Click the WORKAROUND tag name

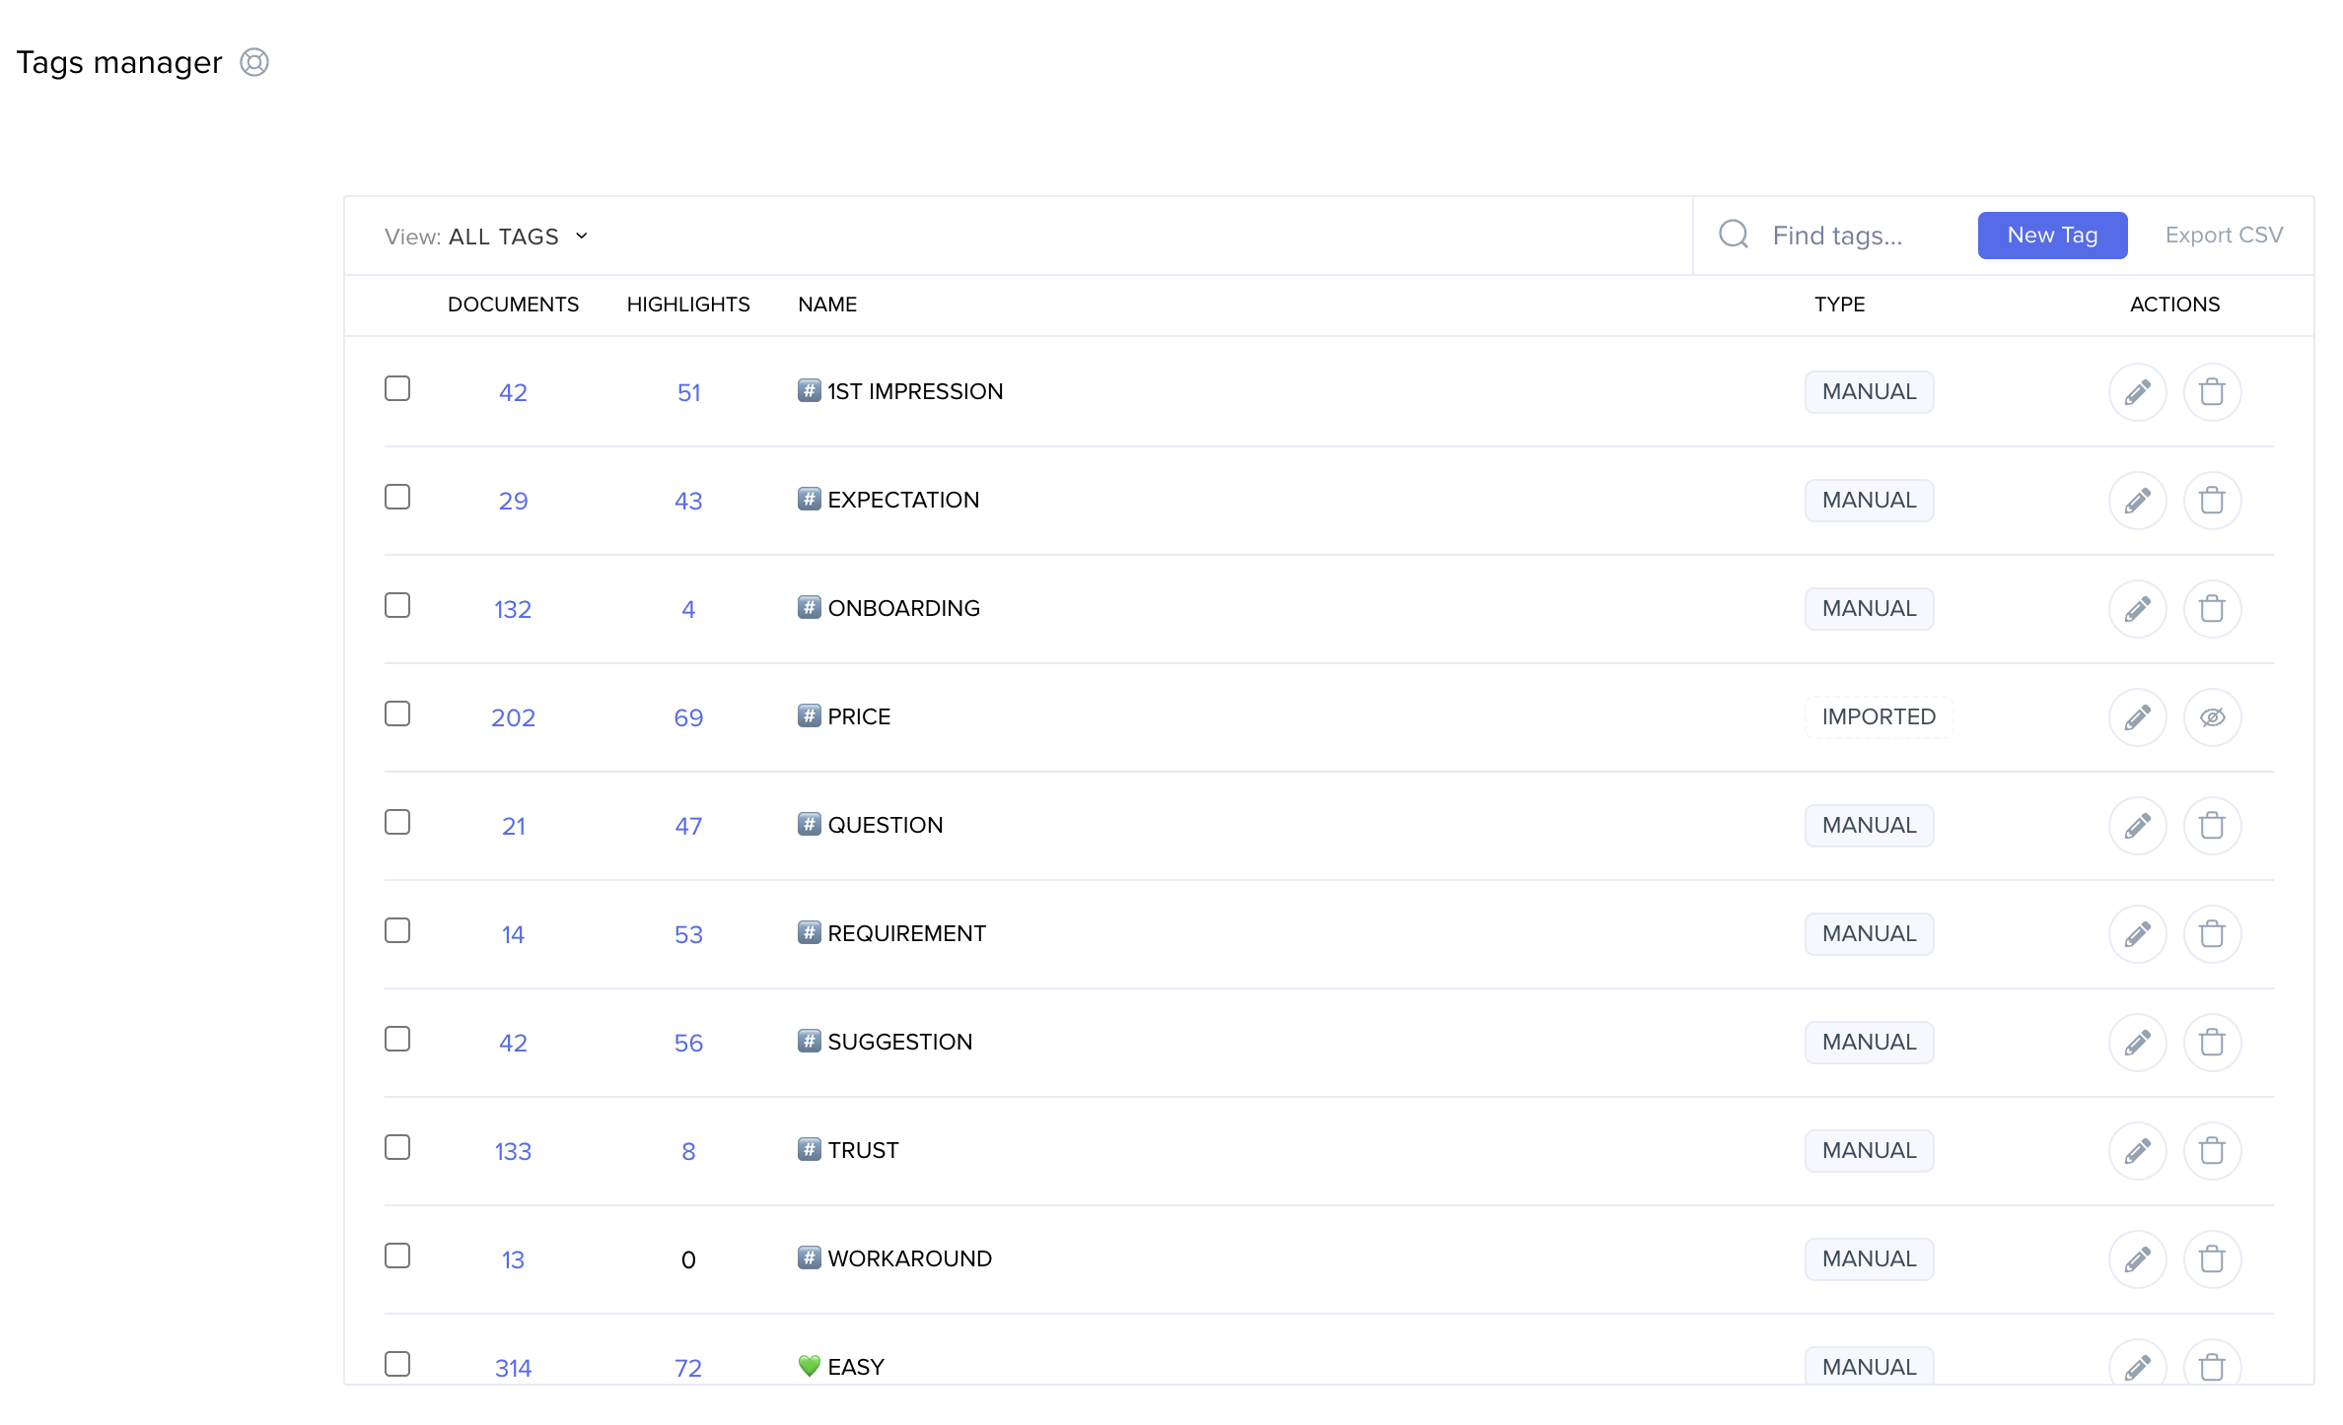click(x=909, y=1258)
